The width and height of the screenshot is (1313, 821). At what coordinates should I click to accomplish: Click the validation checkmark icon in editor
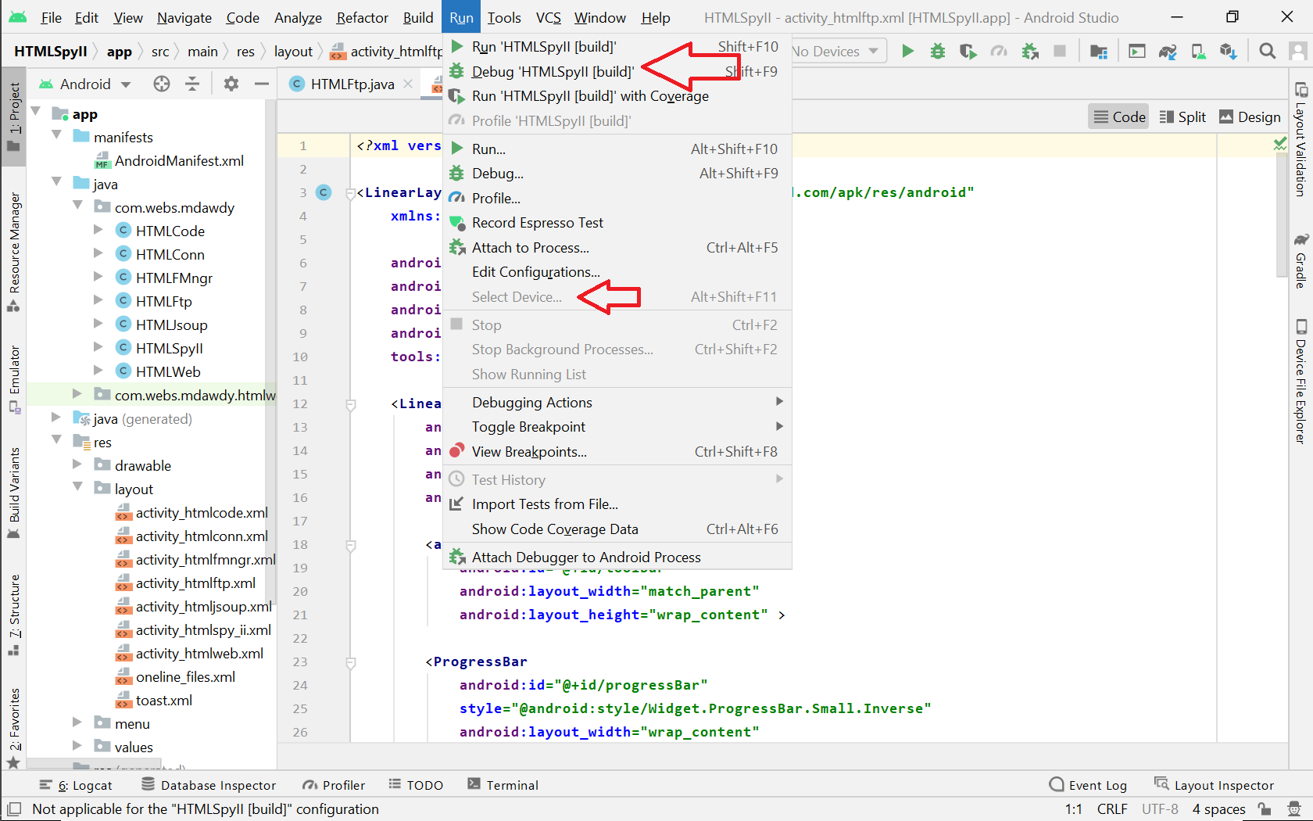1280,144
